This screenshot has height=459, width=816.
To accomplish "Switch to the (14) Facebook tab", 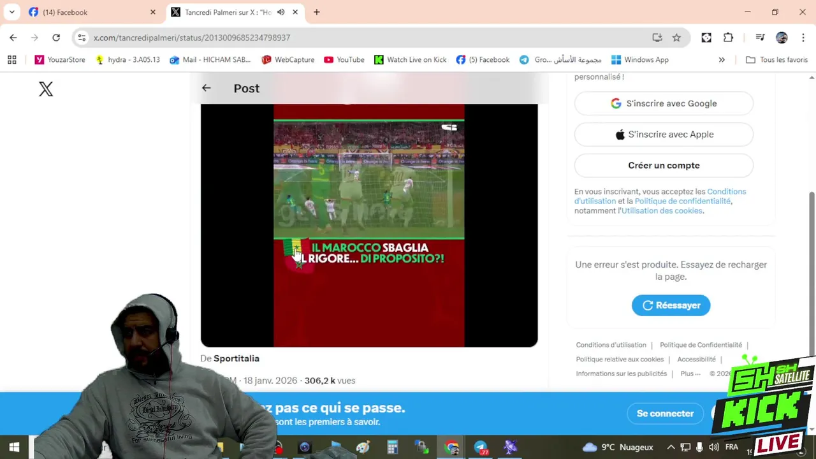I will click(92, 12).
